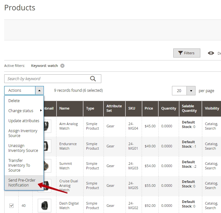Click the Dash Digital Watch thumbnail

pyautogui.click(x=45, y=206)
